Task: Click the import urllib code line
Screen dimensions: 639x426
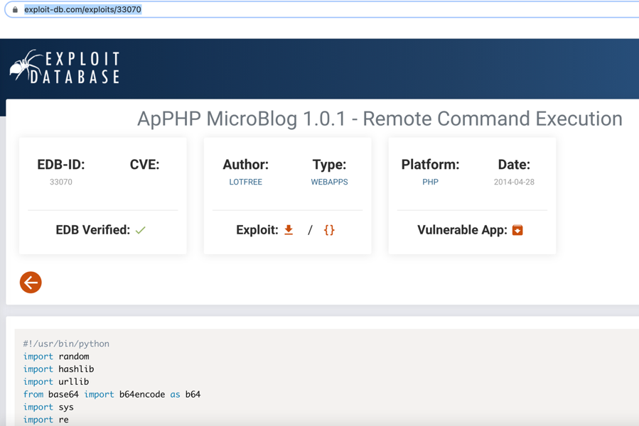Action: point(56,381)
